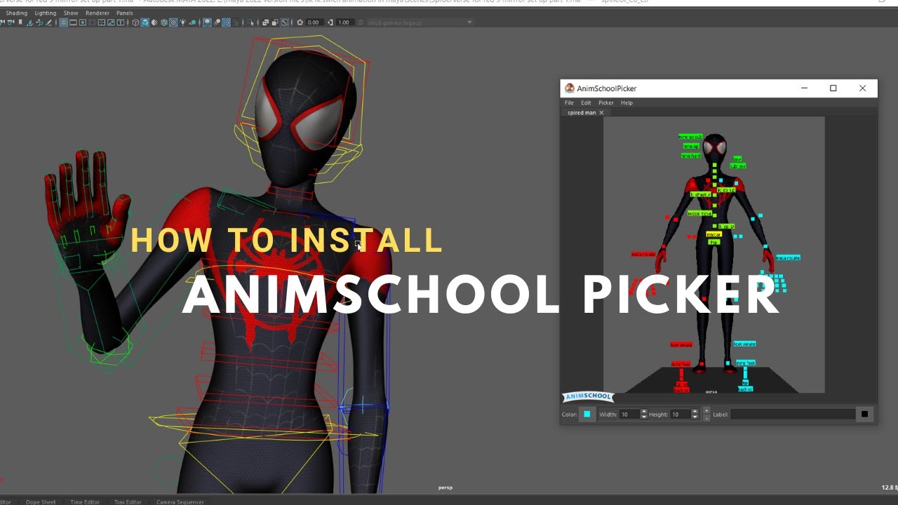Toggle use default material icon
898x505 pixels.
click(154, 22)
